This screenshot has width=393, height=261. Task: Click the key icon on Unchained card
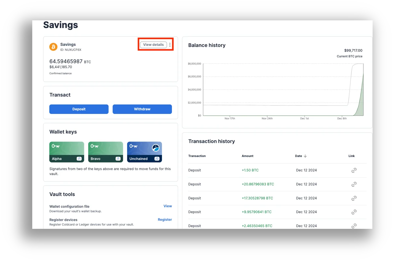coord(133,146)
